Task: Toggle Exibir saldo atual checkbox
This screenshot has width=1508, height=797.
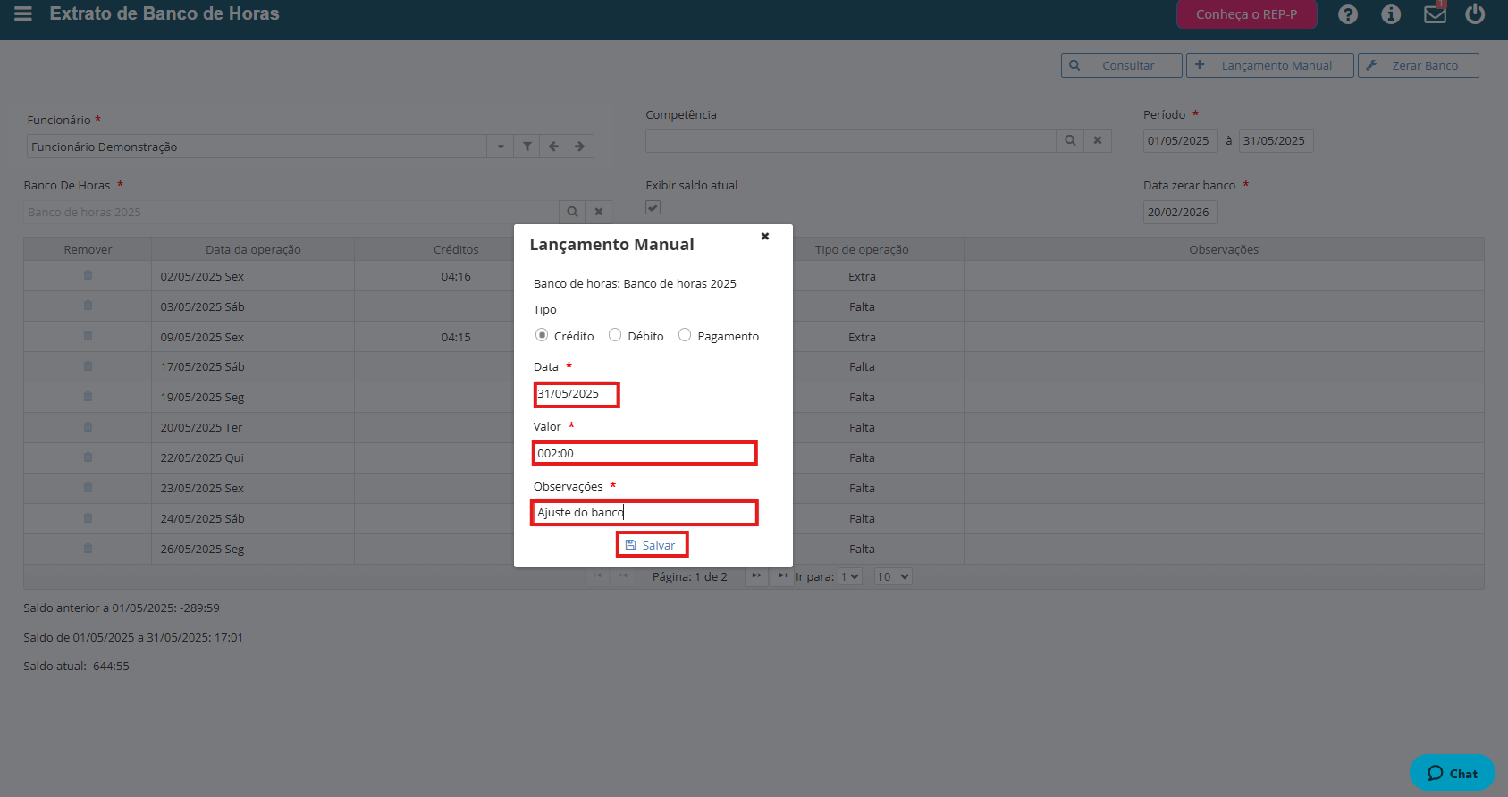Action: 653,207
